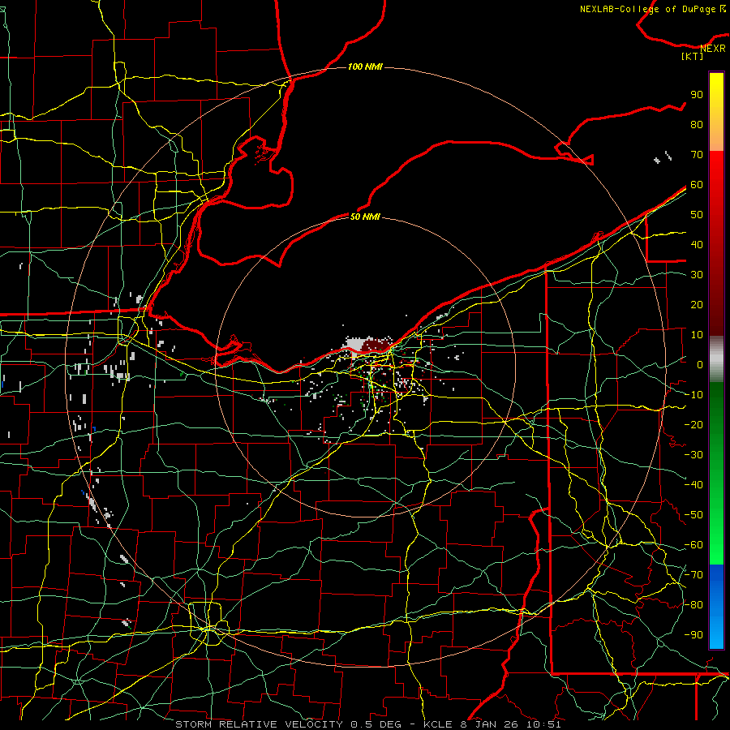Click the 40 value on velocity scale
The width and height of the screenshot is (730, 730).
pyautogui.click(x=697, y=245)
